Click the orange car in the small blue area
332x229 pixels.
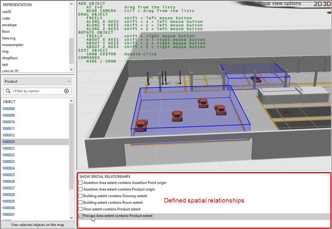pos(256,79)
